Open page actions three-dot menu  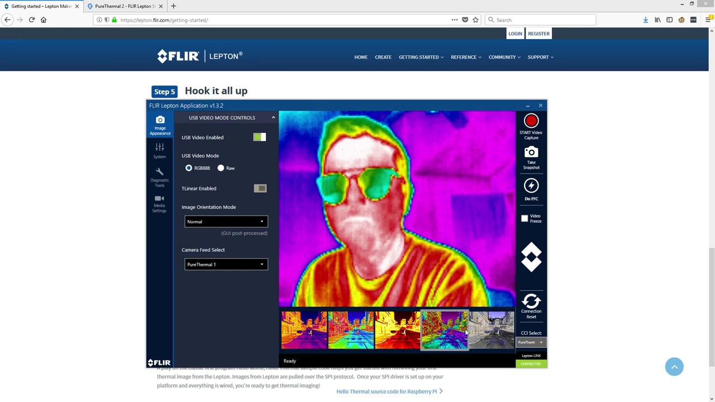click(455, 20)
